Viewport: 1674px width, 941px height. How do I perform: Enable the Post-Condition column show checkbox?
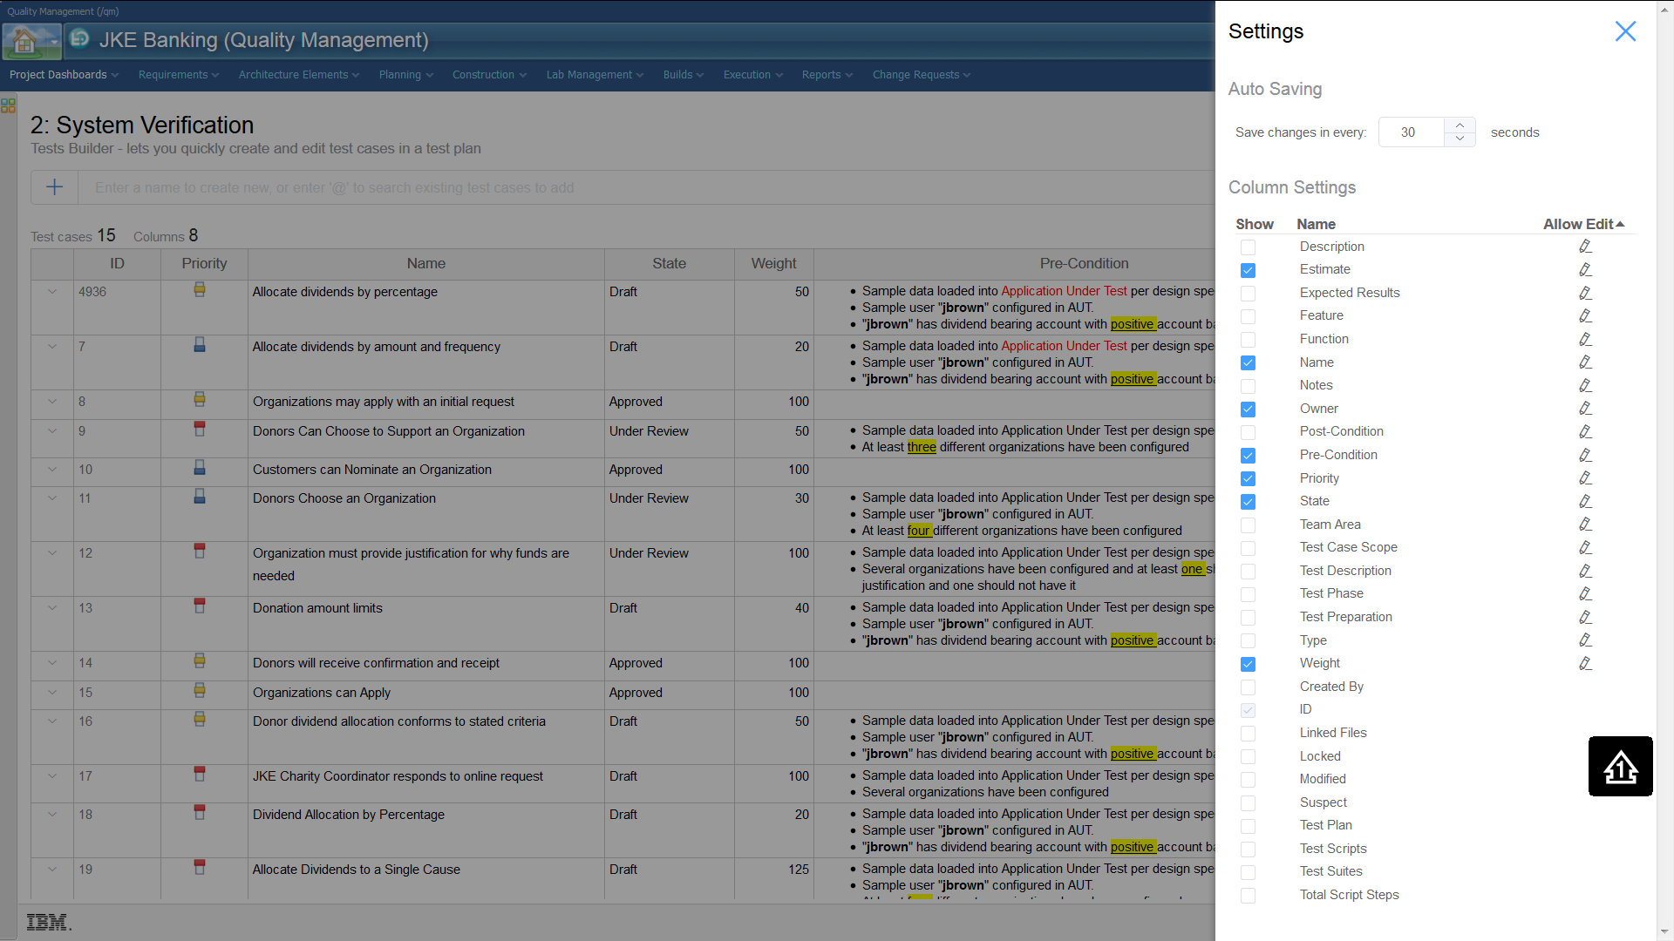coord(1248,432)
